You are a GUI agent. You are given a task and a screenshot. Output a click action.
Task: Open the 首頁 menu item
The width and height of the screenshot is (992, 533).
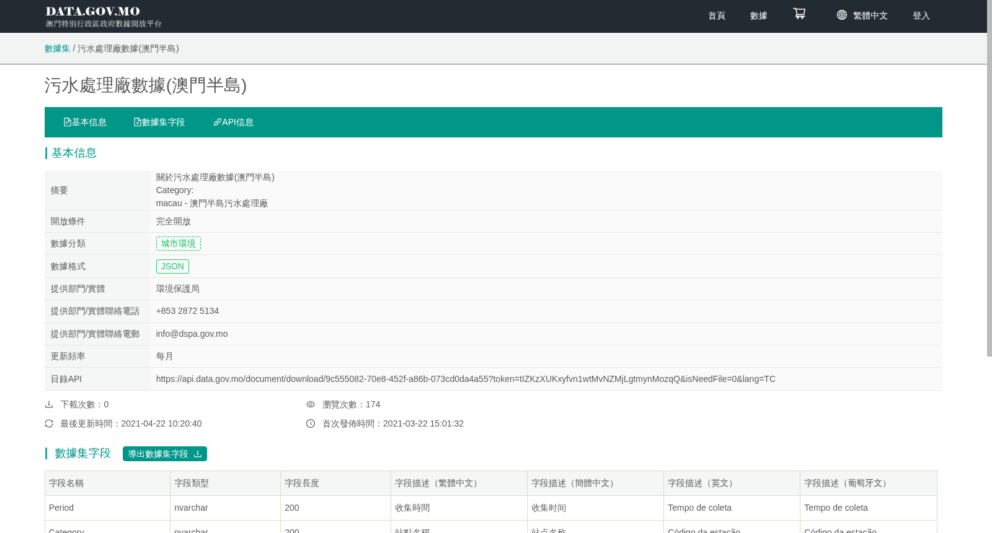click(717, 15)
